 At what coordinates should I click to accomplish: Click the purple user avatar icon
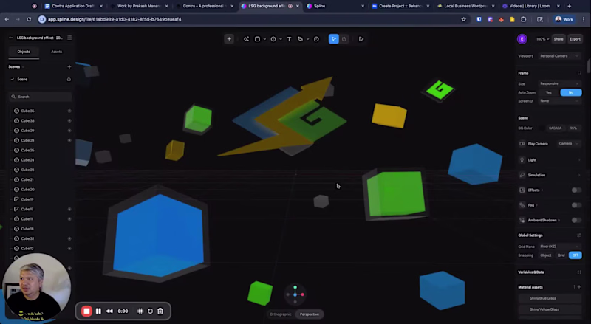(522, 39)
